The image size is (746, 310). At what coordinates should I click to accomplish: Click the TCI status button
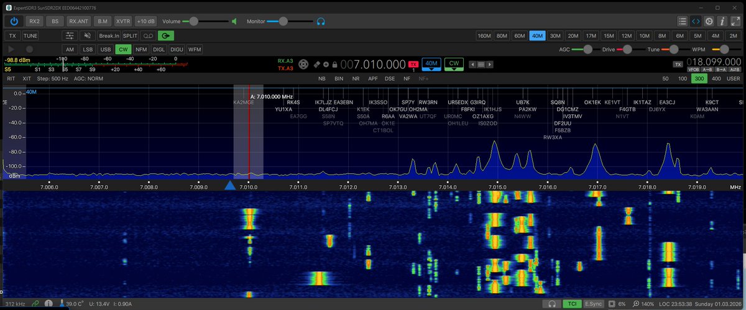(x=571, y=304)
